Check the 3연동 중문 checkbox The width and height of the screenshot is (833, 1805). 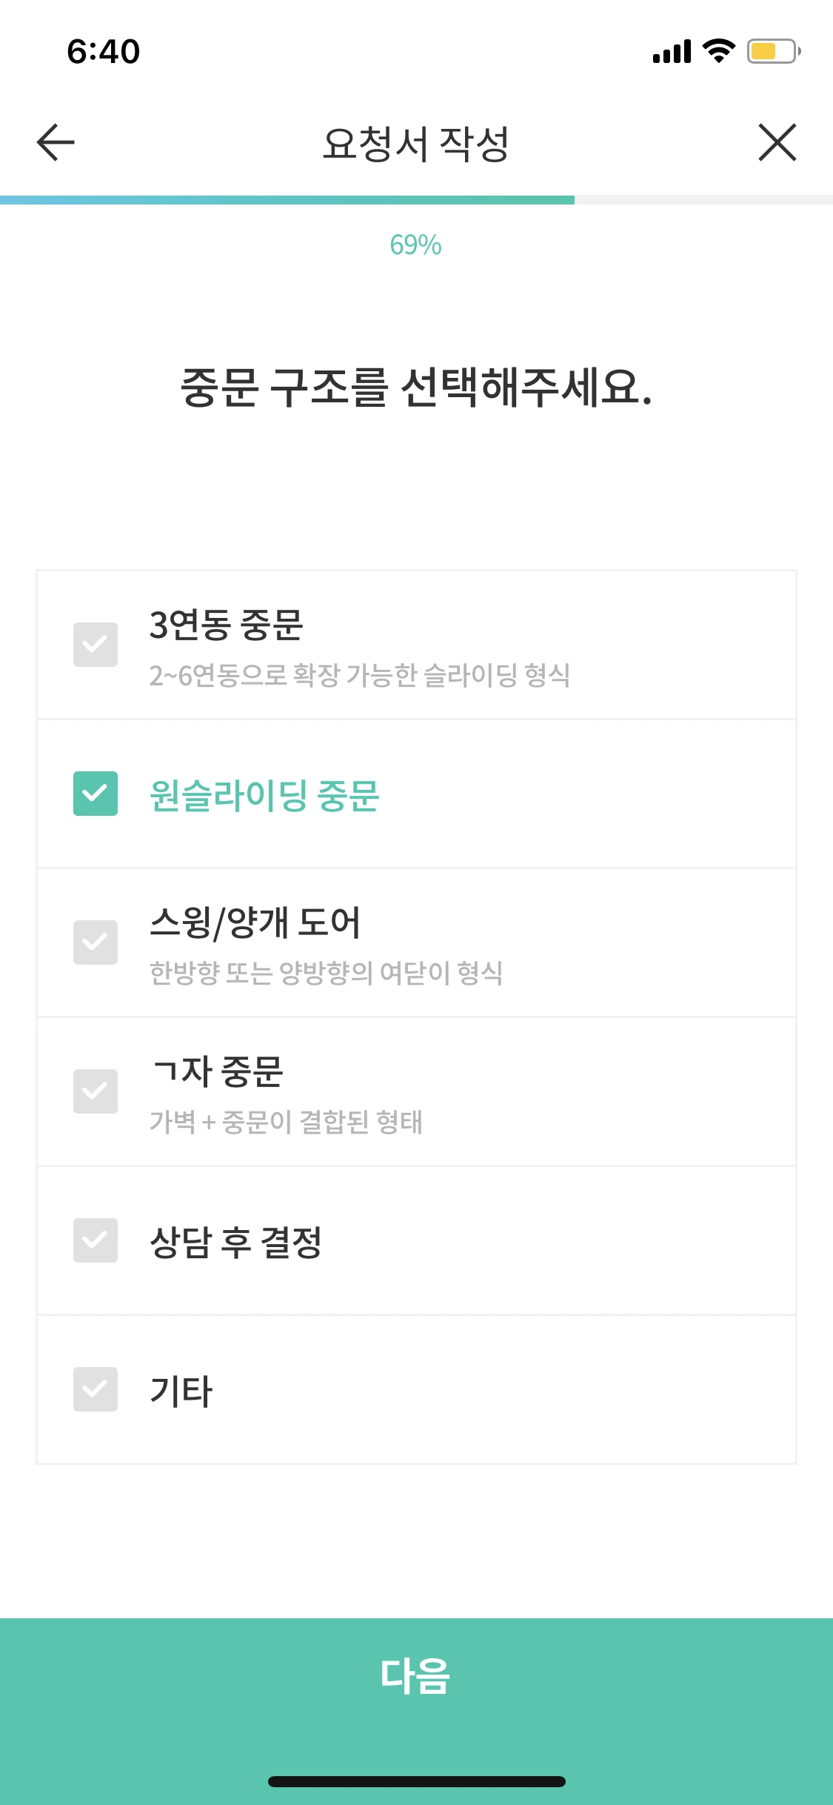pyautogui.click(x=96, y=645)
